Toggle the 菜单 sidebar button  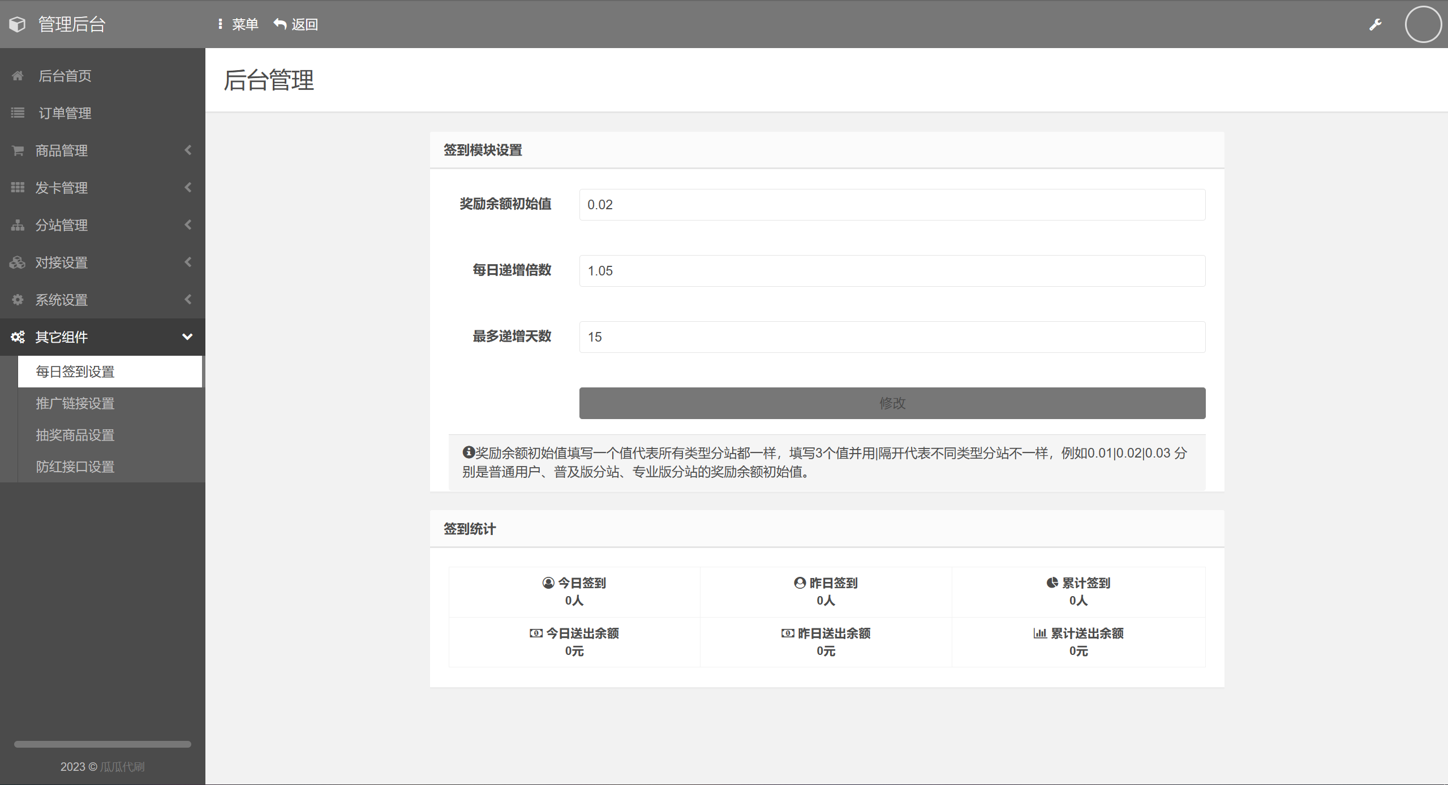coord(238,24)
